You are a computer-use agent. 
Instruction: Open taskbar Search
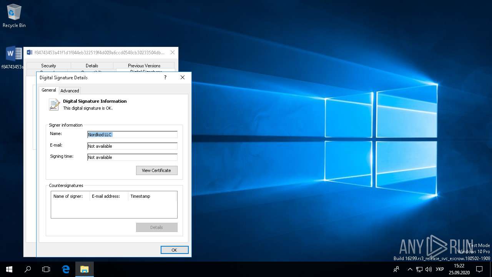point(28,269)
